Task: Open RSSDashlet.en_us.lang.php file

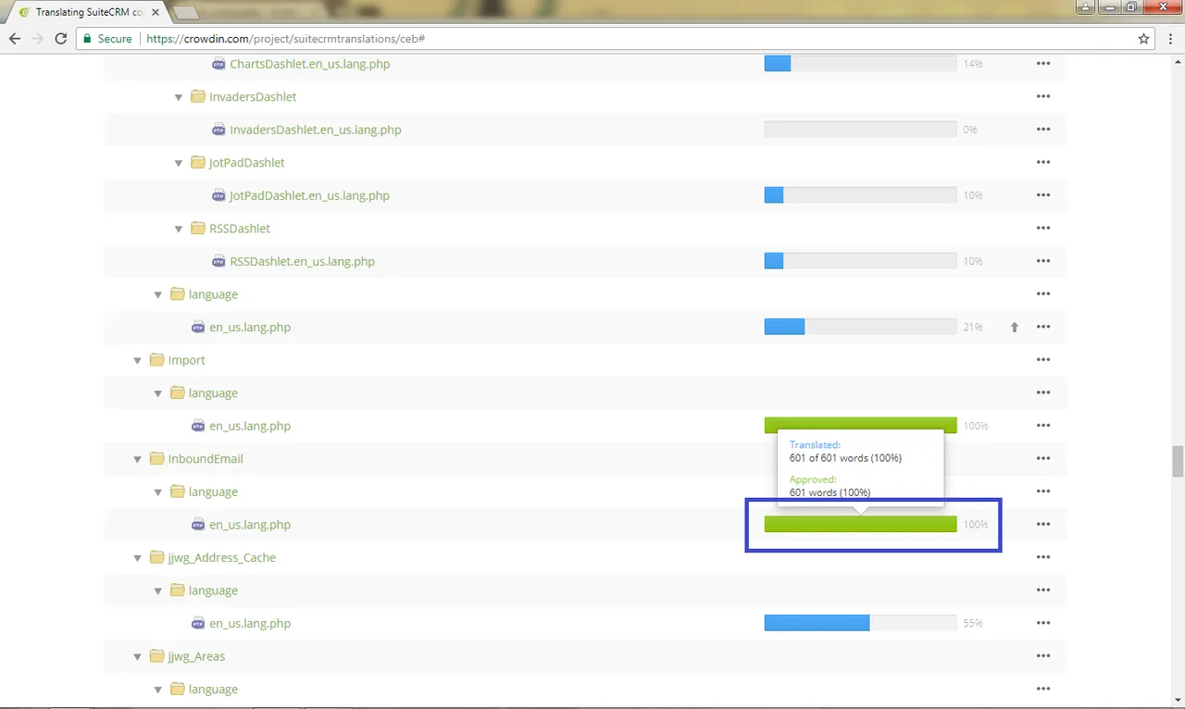Action: click(303, 261)
